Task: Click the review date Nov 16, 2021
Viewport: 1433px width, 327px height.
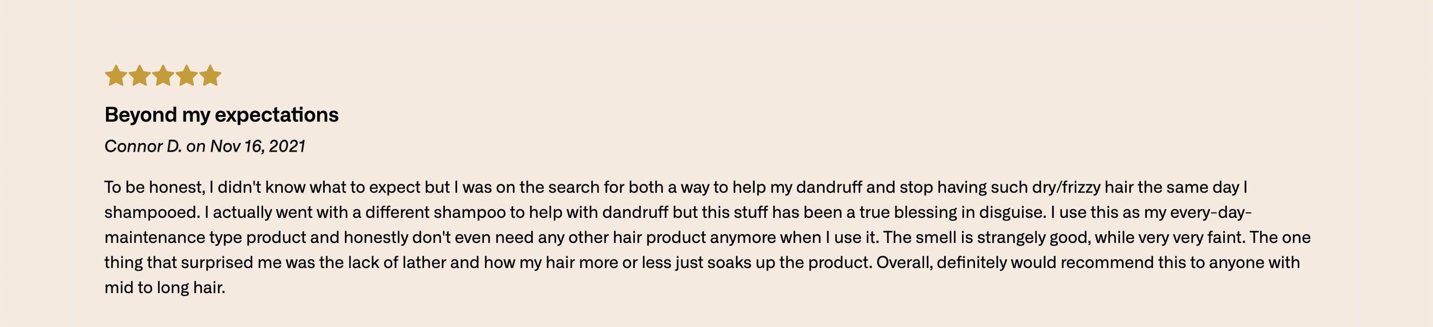Action: coord(257,146)
